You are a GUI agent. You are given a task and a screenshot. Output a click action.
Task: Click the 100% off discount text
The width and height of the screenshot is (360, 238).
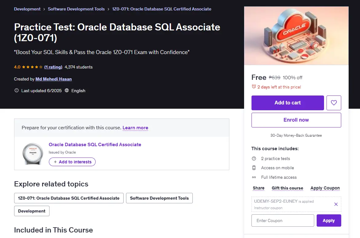coord(292,77)
